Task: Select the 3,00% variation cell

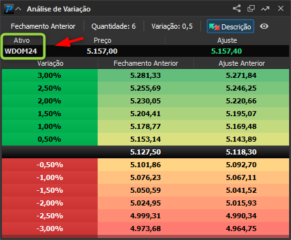Action: pyautogui.click(x=50, y=75)
